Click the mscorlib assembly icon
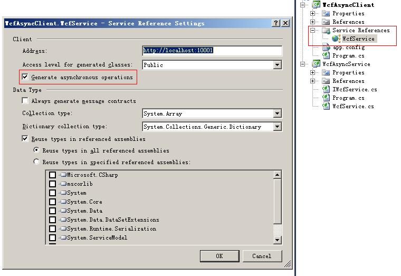The width and height of the screenshot is (401, 276). (x=63, y=184)
